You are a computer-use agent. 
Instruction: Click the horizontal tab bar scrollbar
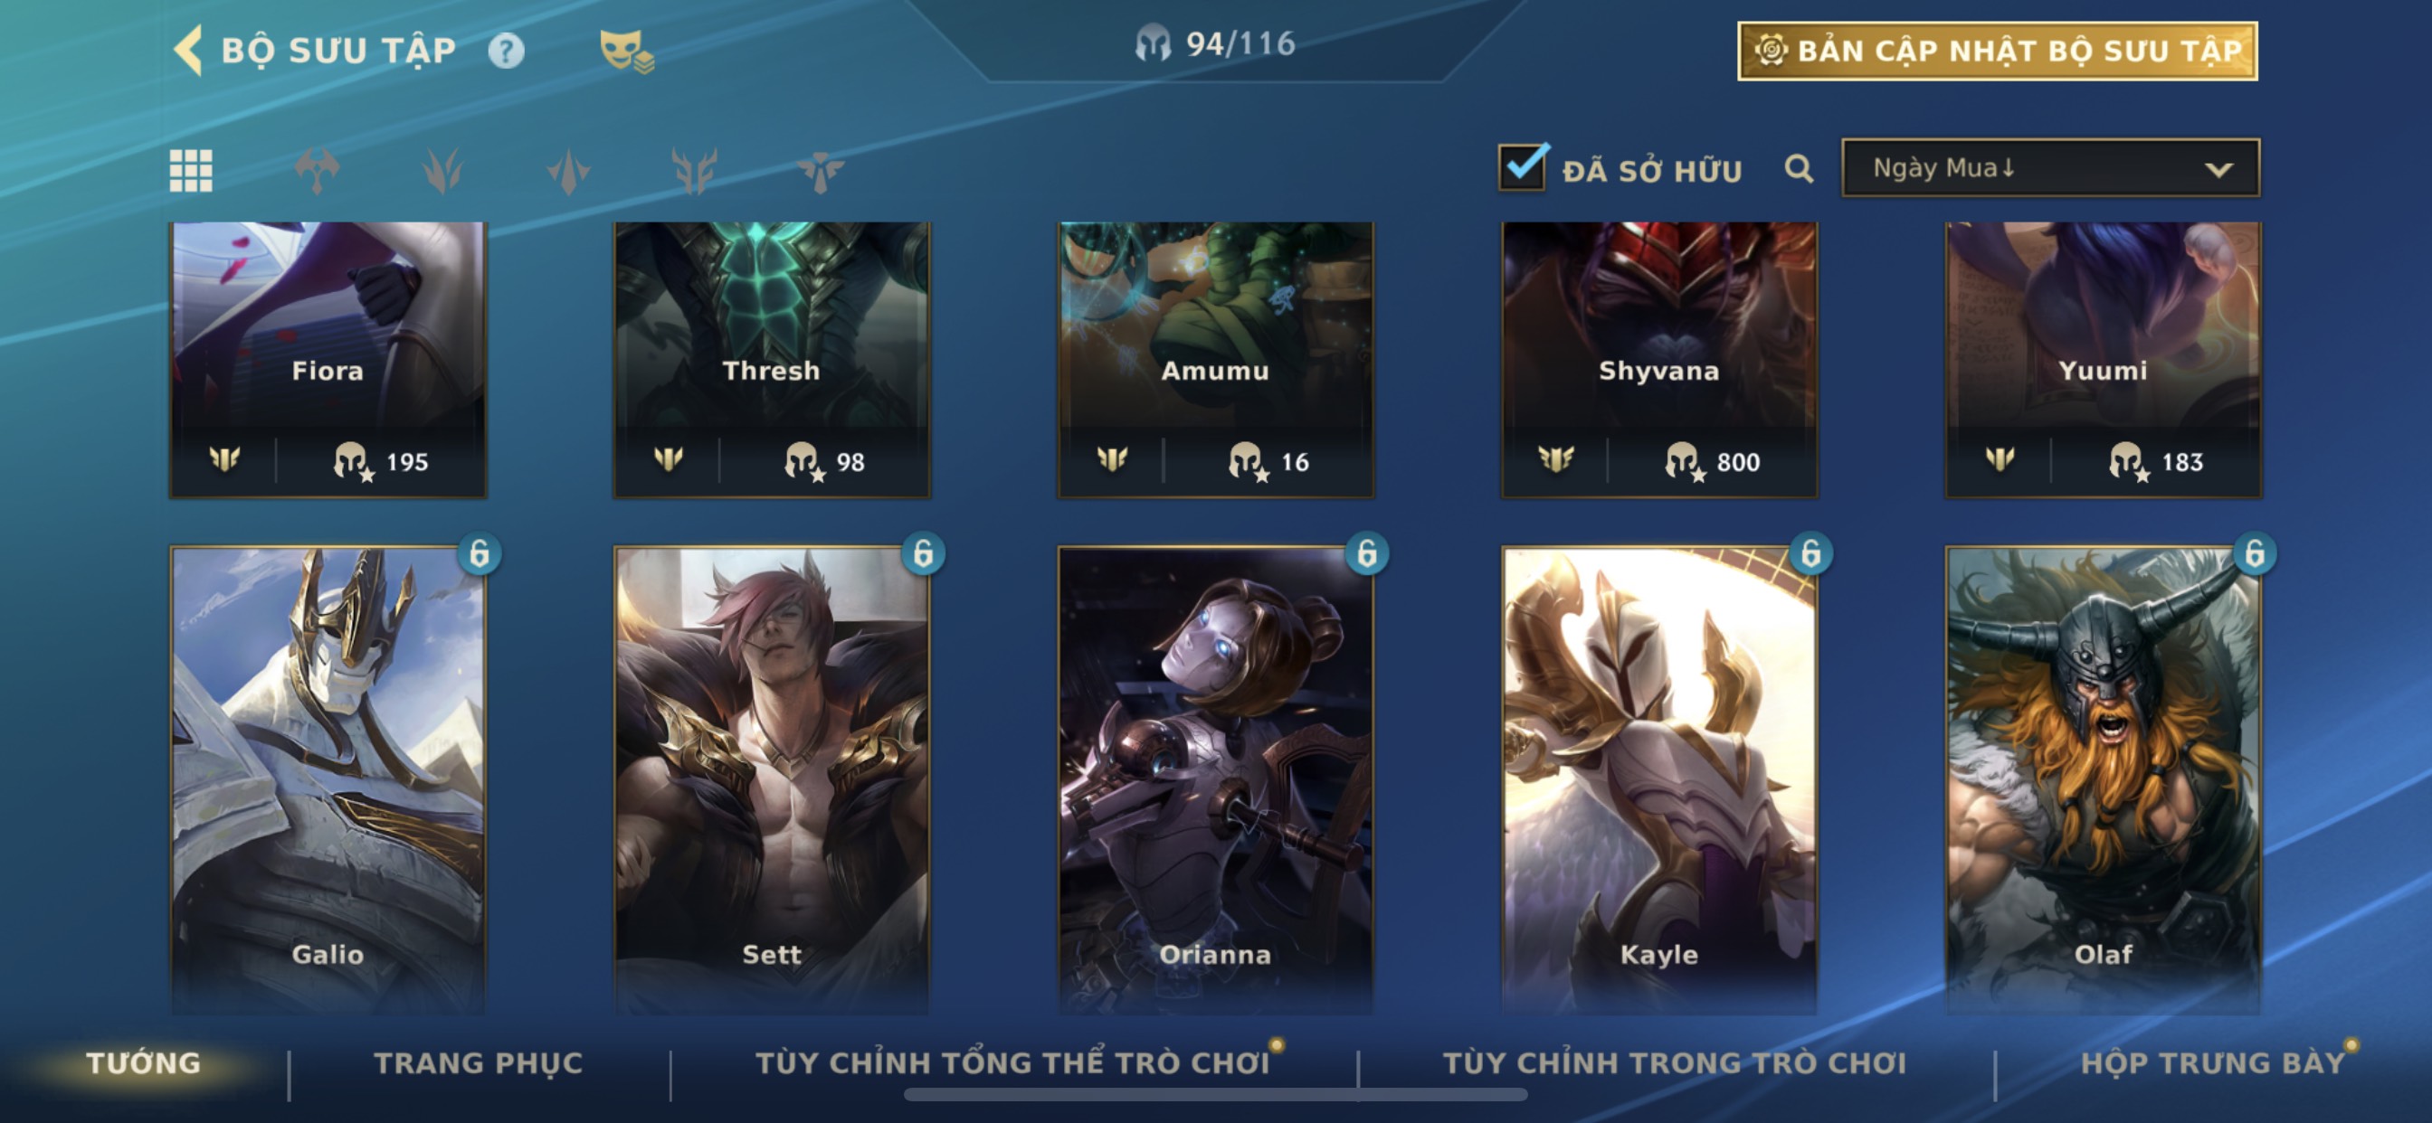click(x=1215, y=1095)
